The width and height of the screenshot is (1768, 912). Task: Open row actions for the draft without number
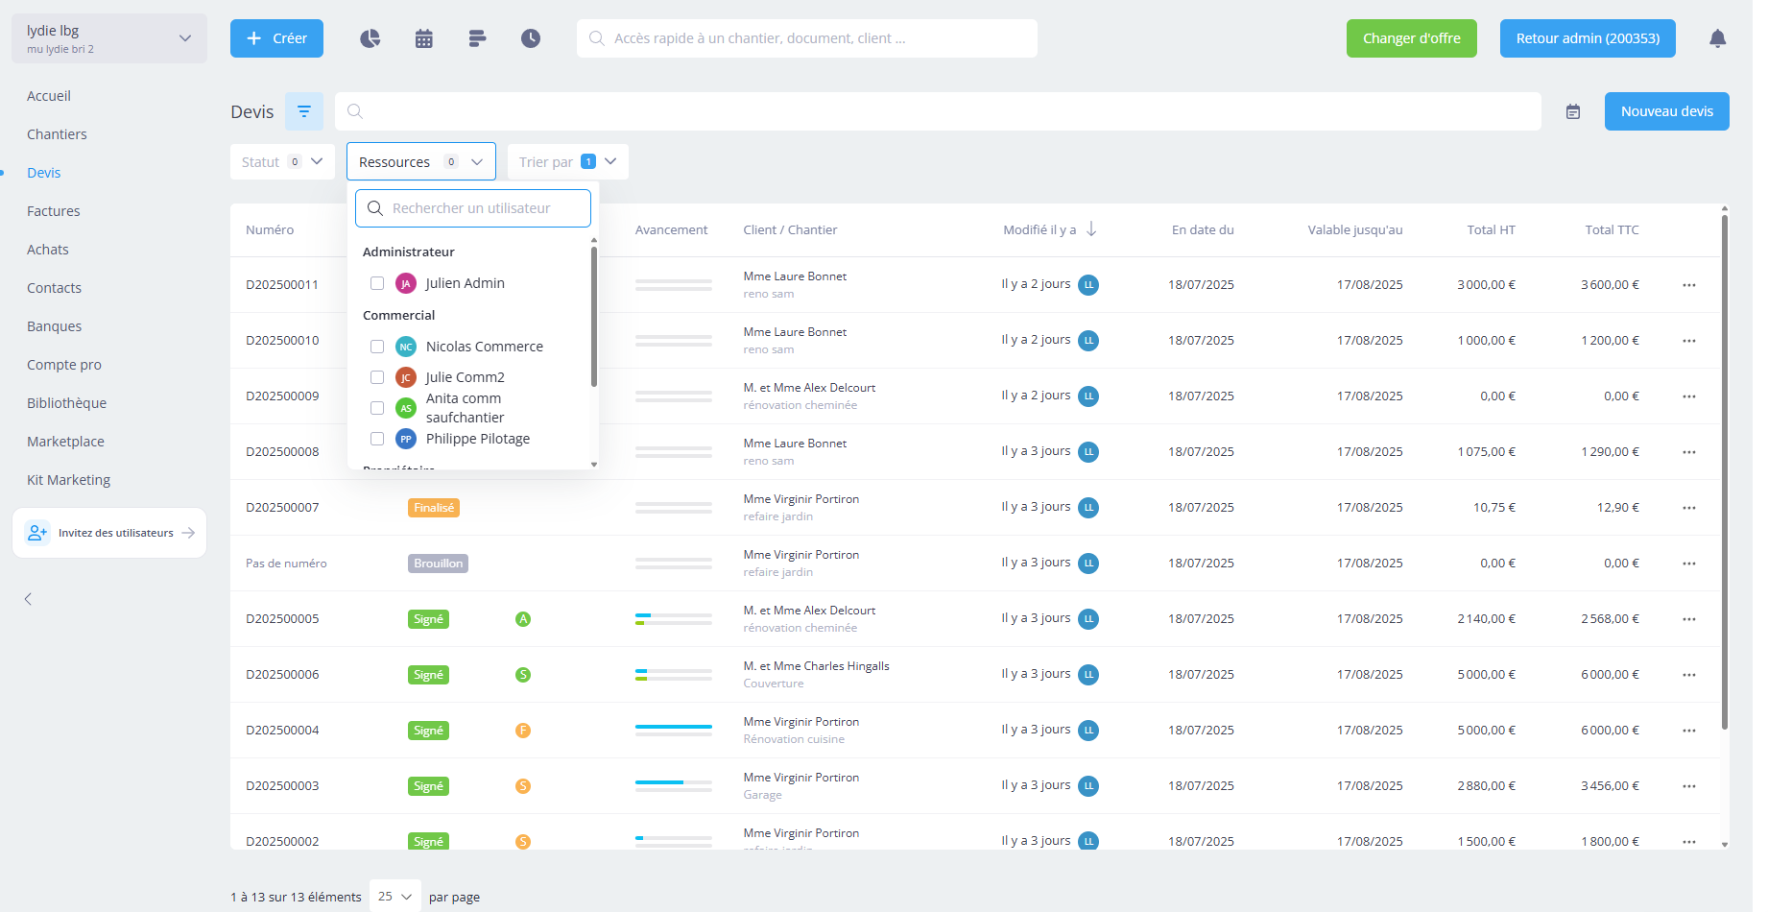[x=1689, y=564]
